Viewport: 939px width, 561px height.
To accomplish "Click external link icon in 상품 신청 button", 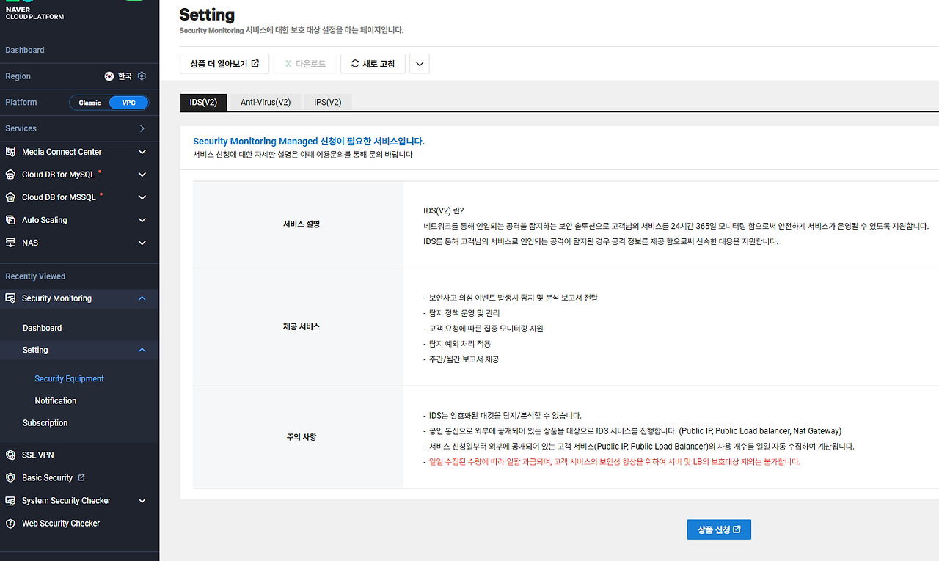I will point(737,529).
